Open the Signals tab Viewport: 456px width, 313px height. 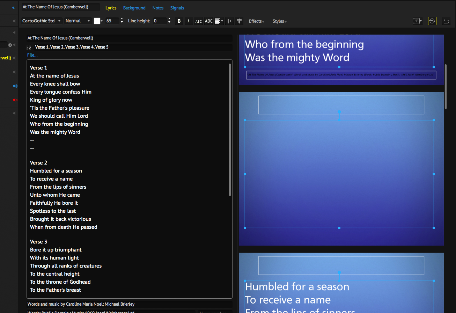coord(177,8)
